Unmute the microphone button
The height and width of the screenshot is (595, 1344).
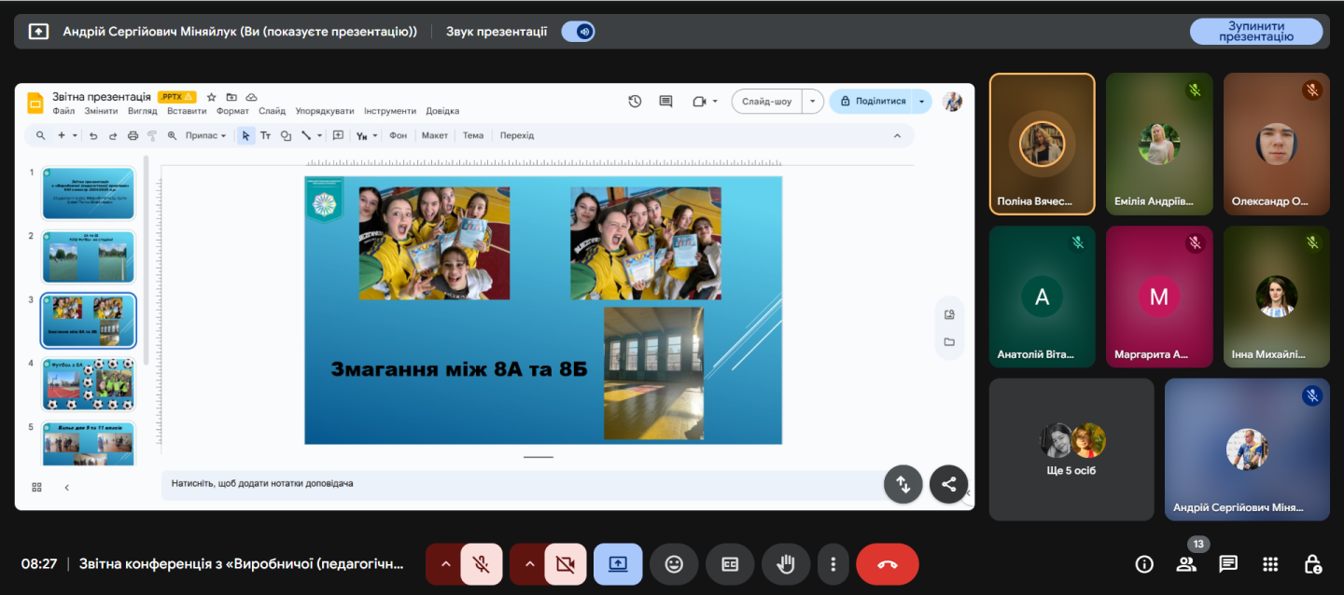tap(481, 564)
